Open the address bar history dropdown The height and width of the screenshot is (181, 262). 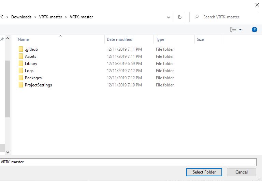[x=169, y=17]
